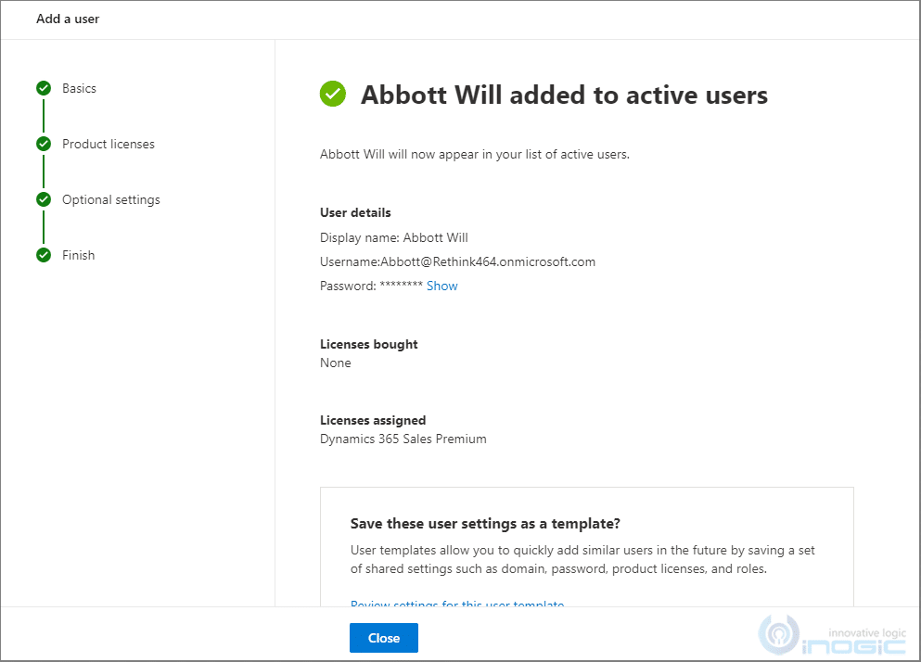This screenshot has height=662, width=921.
Task: Click the 'User details' heading
Action: pos(355,212)
